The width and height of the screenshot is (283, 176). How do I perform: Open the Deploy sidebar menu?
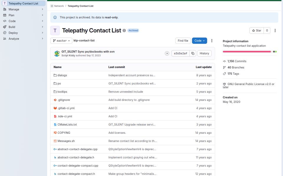(x=24, y=33)
